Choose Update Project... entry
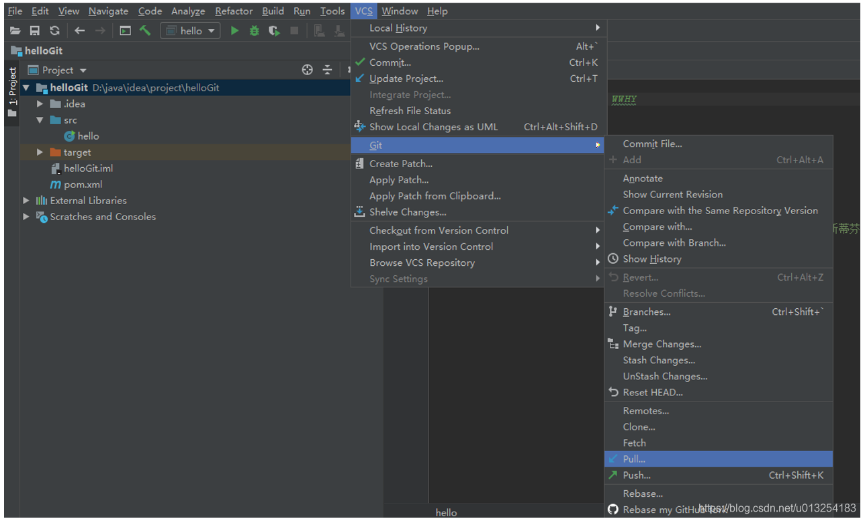 (x=478, y=79)
